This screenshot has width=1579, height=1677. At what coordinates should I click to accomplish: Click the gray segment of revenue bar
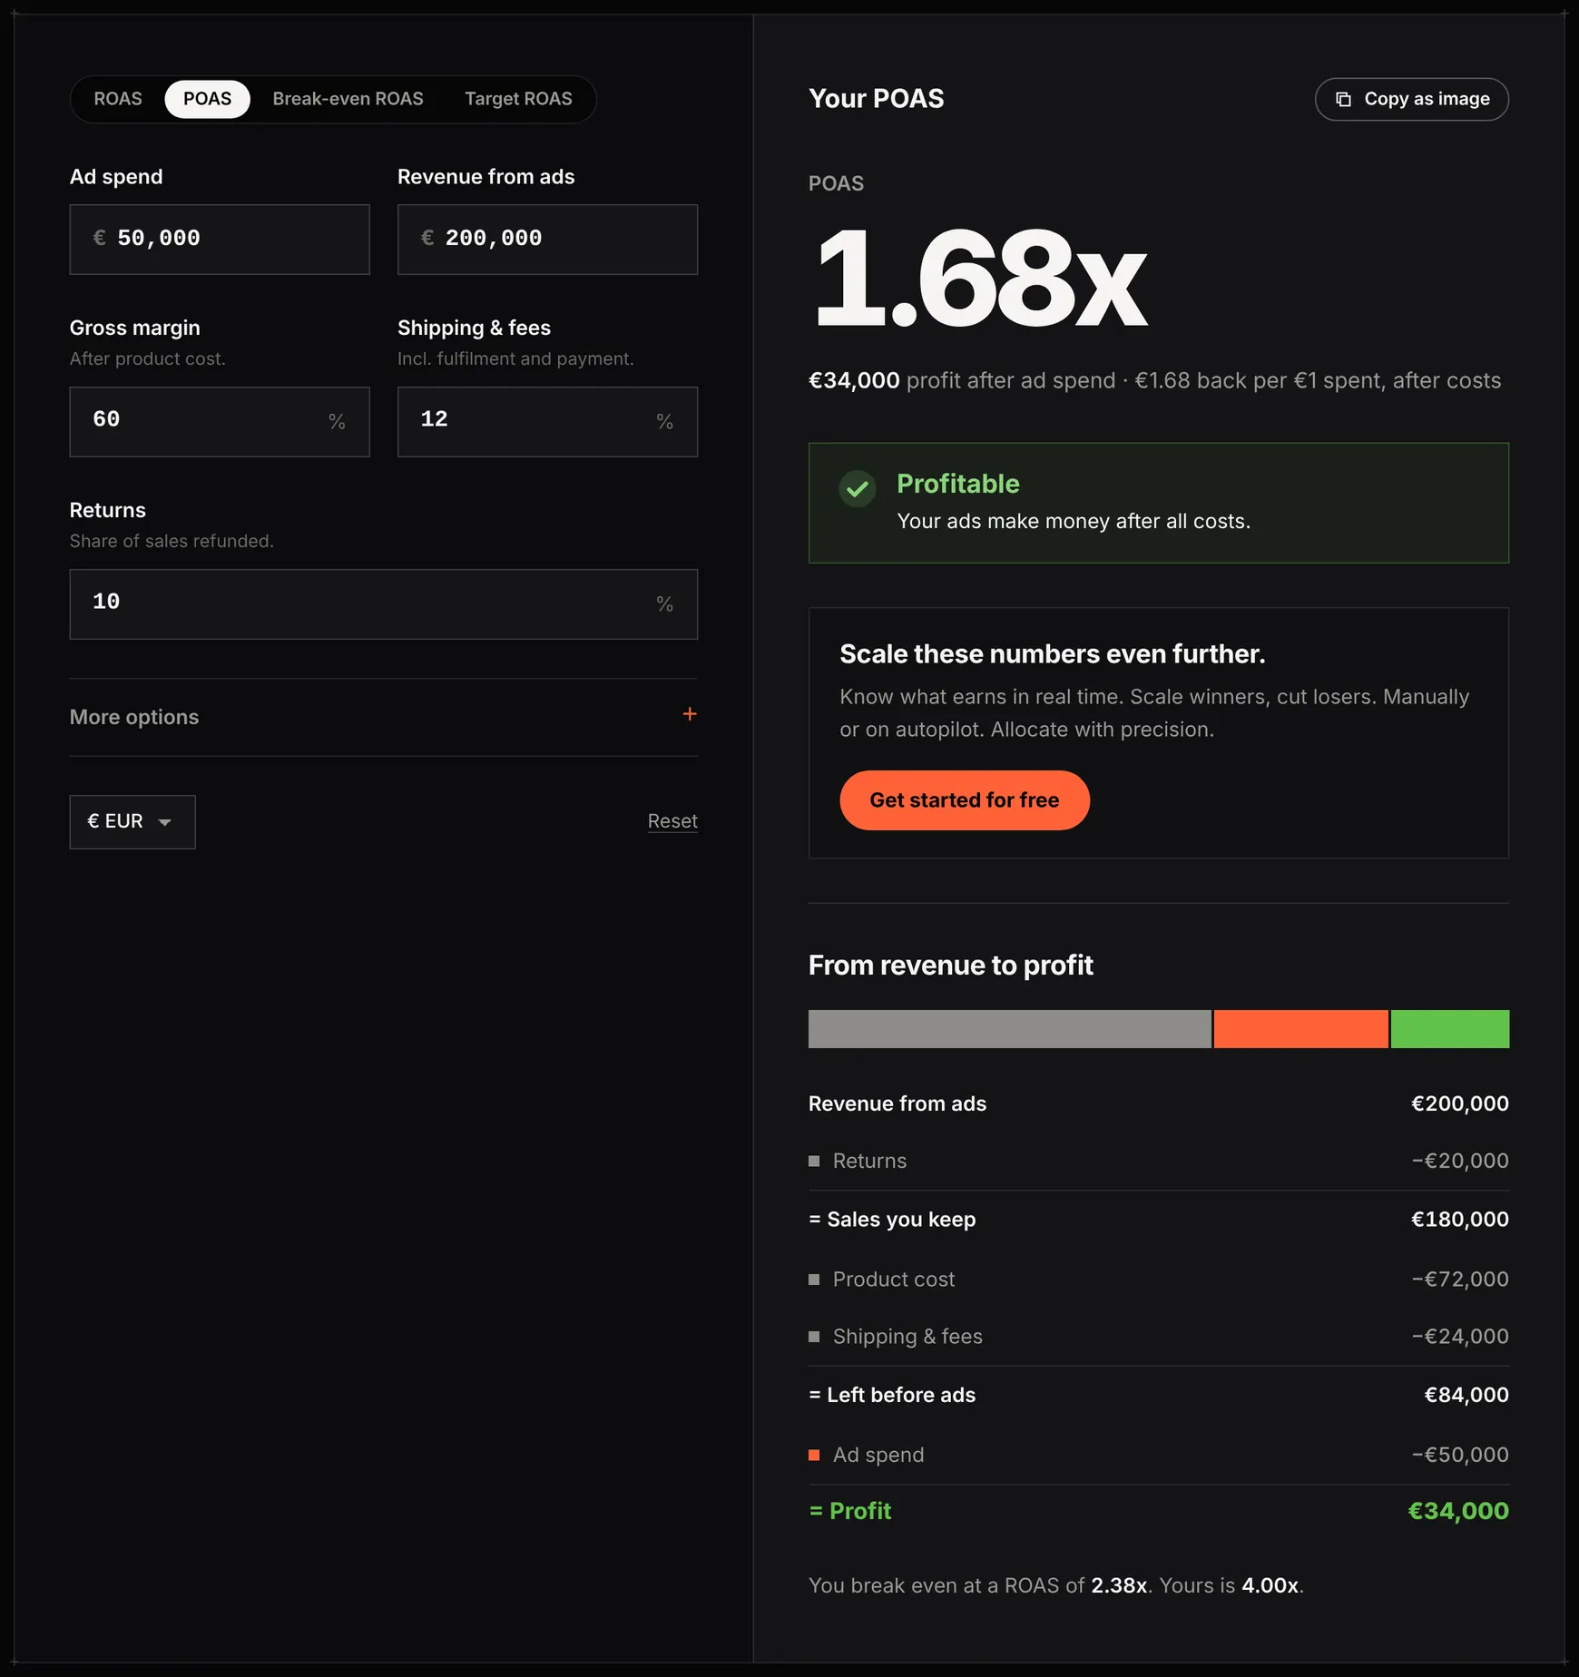(x=1009, y=1029)
